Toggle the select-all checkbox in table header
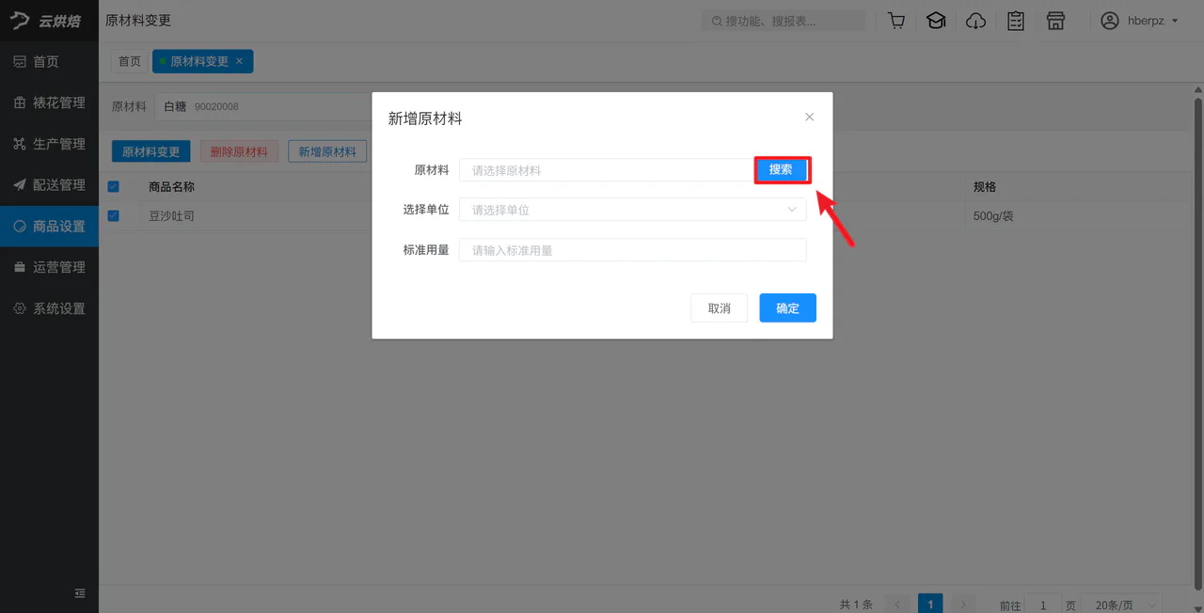Image resolution: width=1204 pixels, height=613 pixels. [114, 186]
